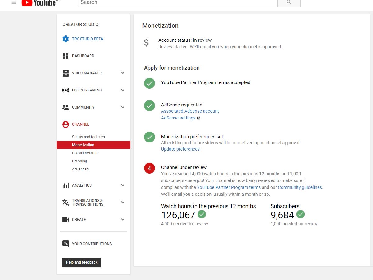
Task: Click the Dashboard grid icon
Action: [x=66, y=56]
